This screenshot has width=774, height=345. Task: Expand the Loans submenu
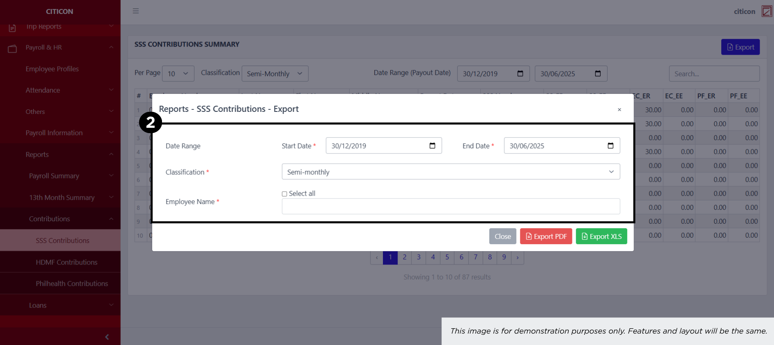coord(111,305)
